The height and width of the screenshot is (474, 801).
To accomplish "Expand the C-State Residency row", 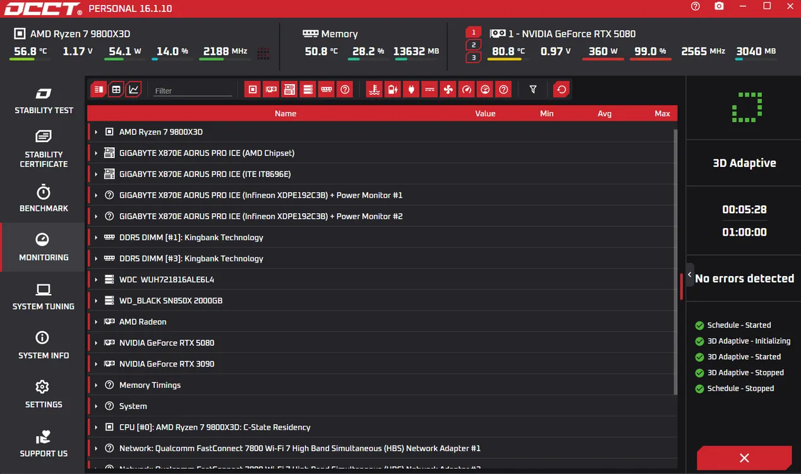I will (x=96, y=427).
